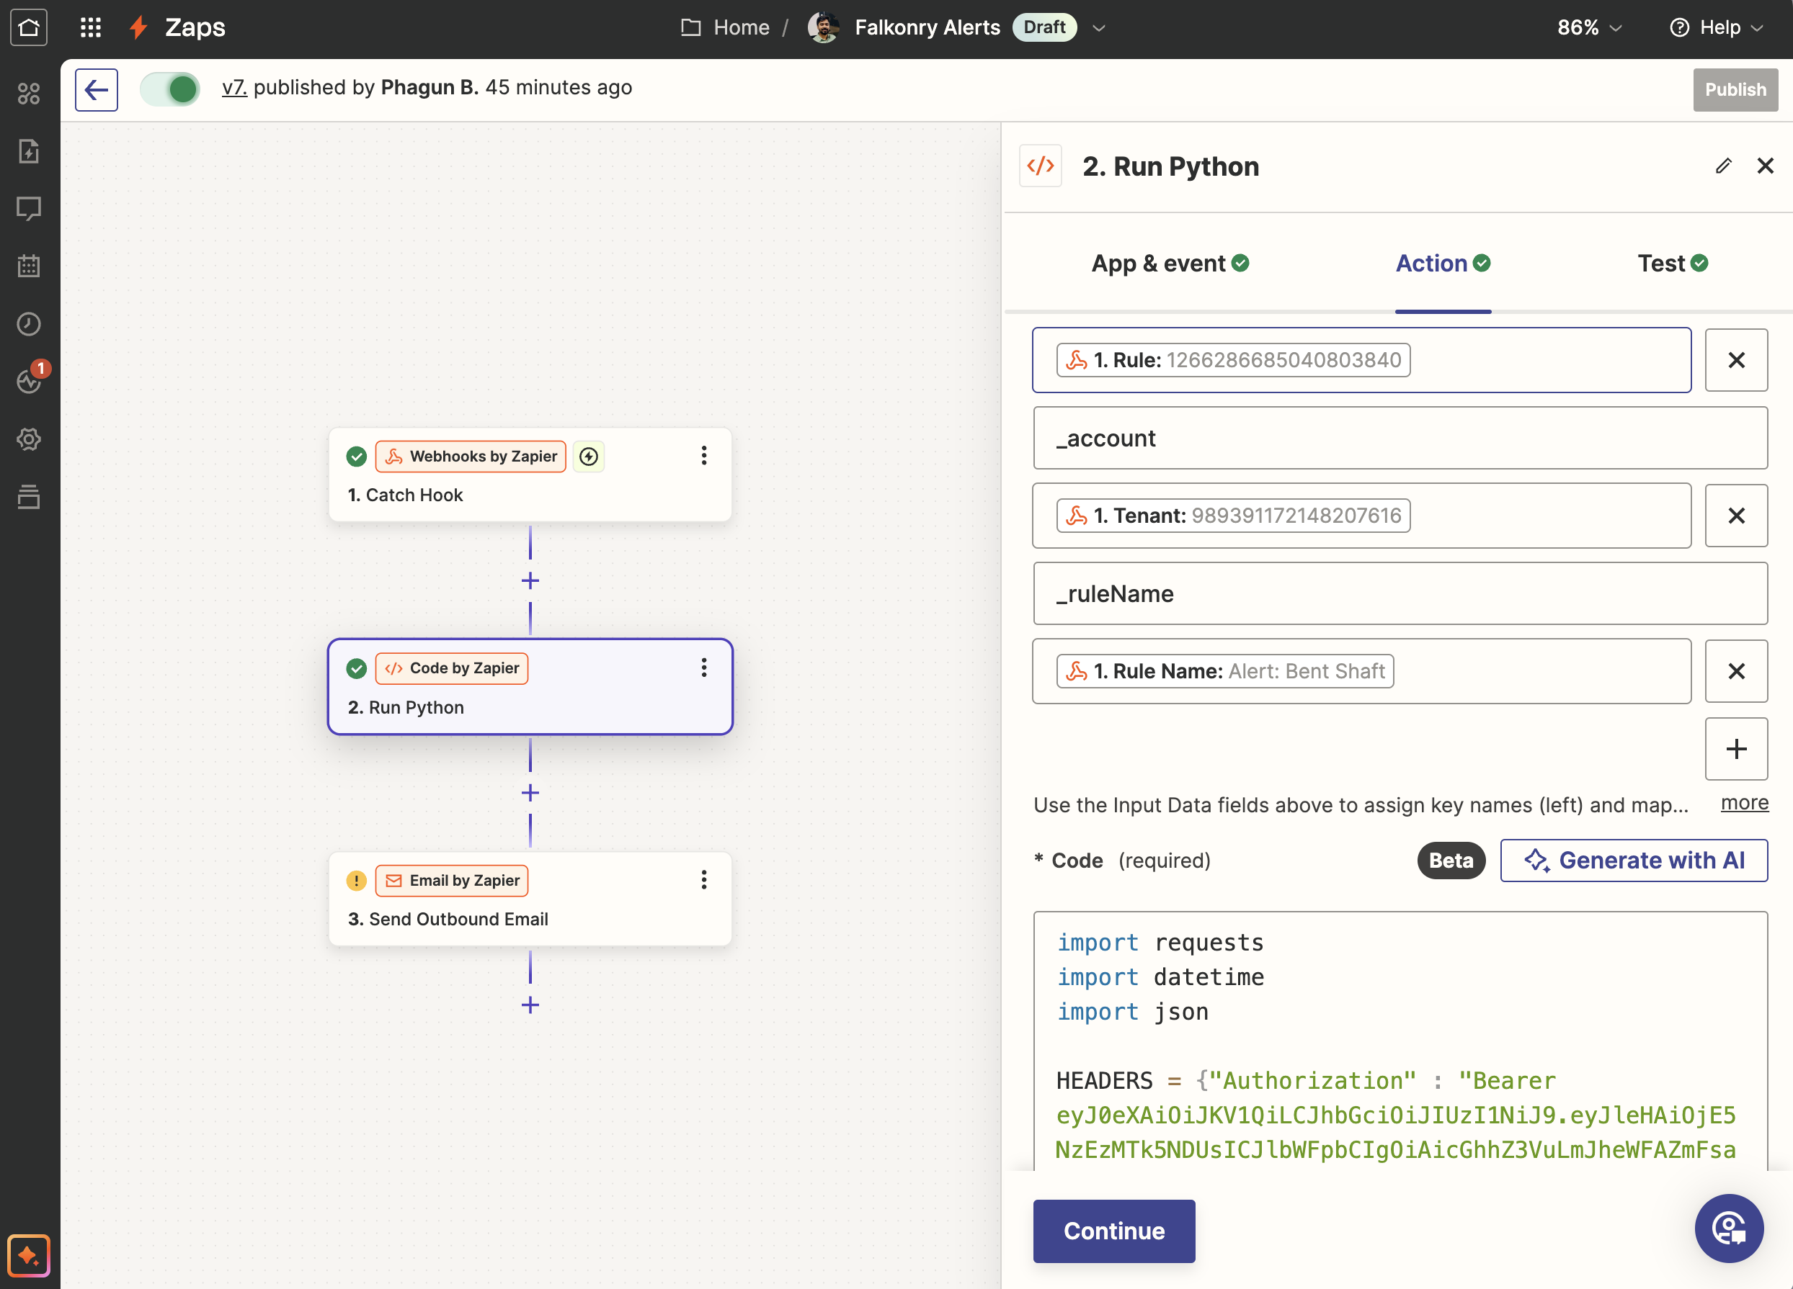
Task: Open the zap file icon in sidebar
Action: tap(30, 151)
